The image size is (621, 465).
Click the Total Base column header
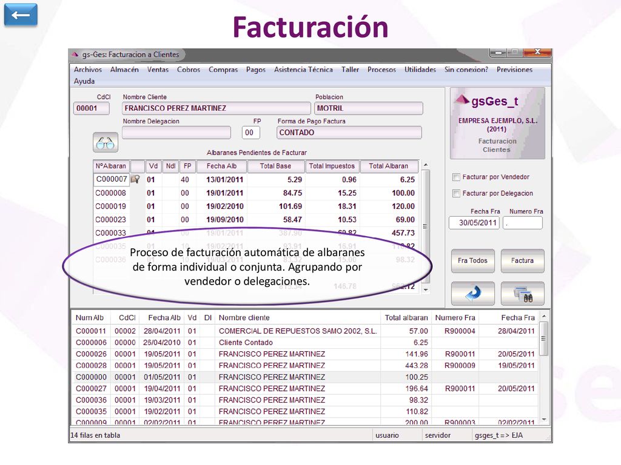point(276,166)
